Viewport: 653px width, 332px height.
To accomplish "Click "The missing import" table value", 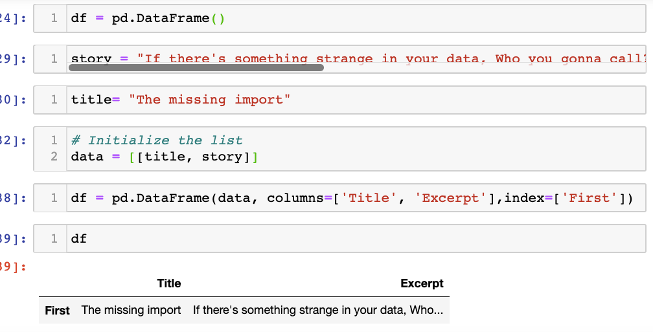I will 131,311.
